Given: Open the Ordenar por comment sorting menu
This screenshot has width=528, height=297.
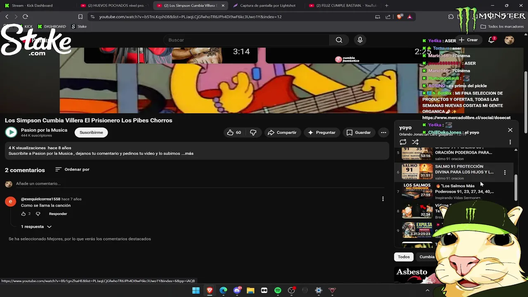Looking at the screenshot, I should coord(72,170).
